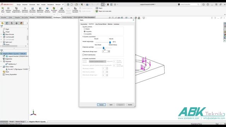Collapse Fikstürler tree node

1,61
